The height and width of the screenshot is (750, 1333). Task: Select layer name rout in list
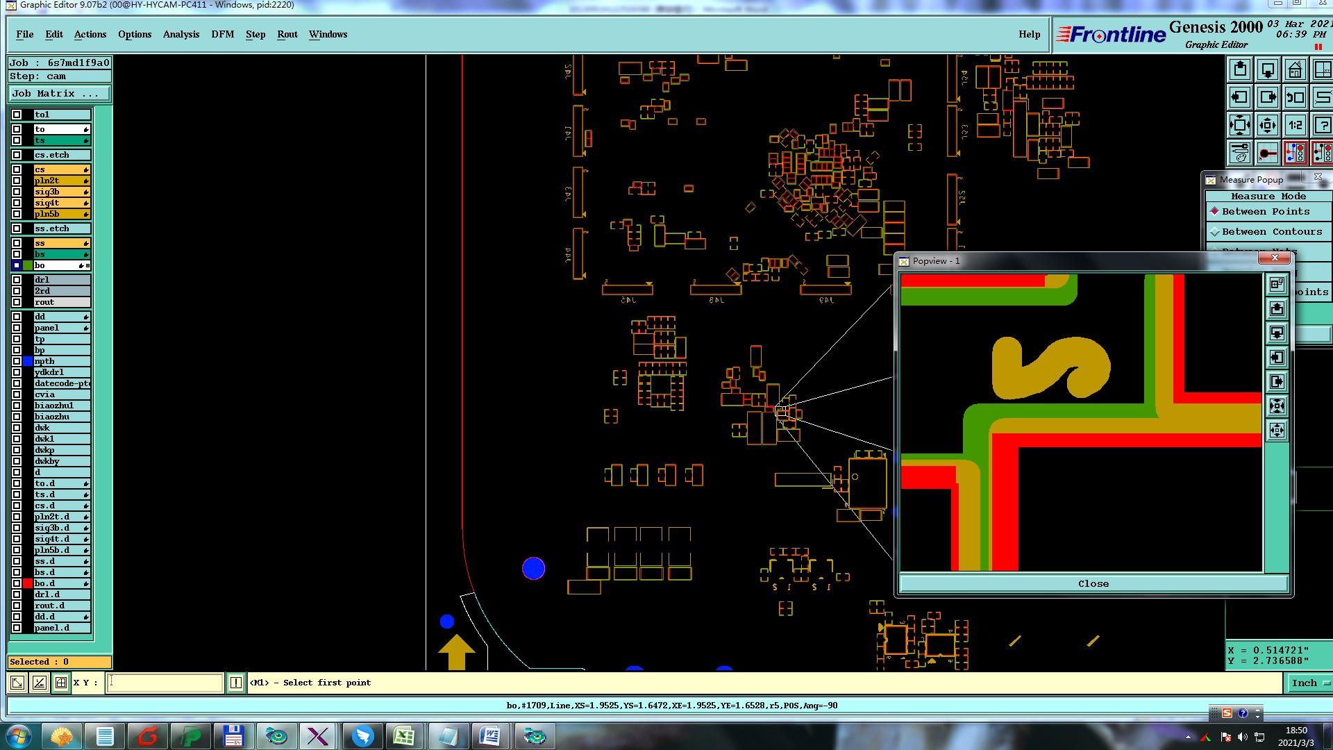coord(62,302)
